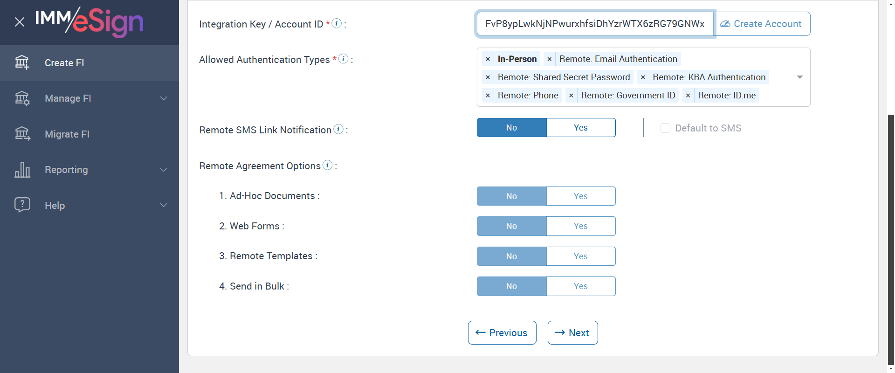Click the Create FI bank icon
Viewport: 895px width, 373px height.
click(22, 62)
